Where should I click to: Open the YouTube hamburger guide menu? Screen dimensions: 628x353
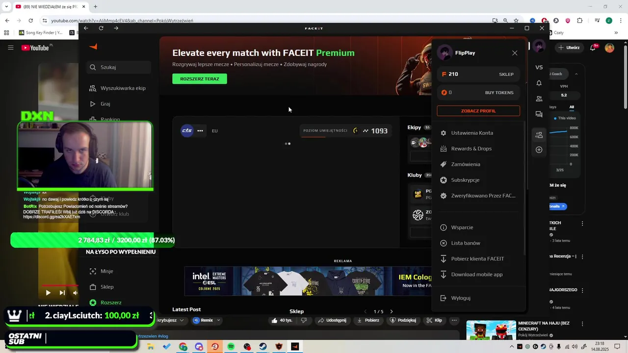click(x=10, y=48)
